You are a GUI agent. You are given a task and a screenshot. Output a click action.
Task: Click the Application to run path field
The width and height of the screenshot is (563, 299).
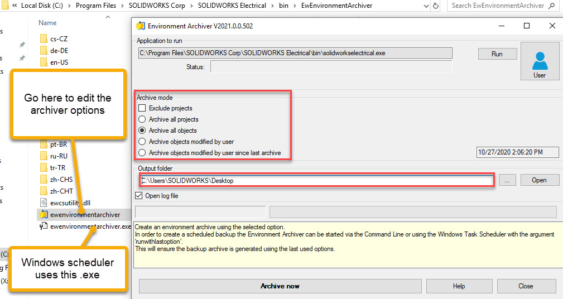click(x=295, y=53)
